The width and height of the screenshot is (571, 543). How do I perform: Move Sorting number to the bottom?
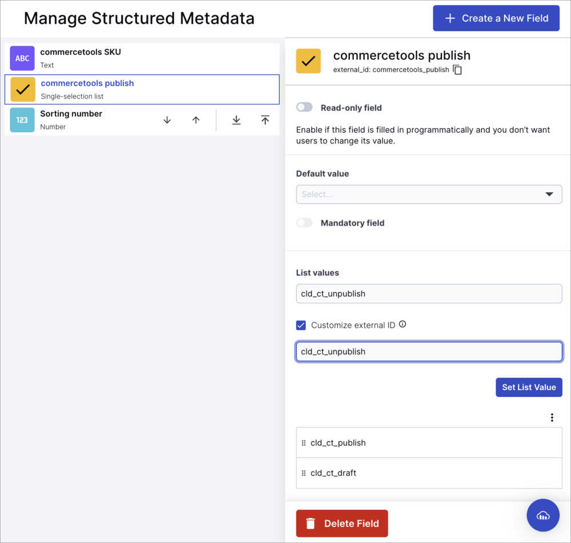click(236, 120)
